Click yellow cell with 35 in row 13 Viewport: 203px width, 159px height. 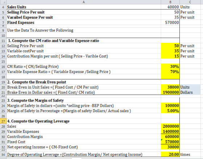click(170, 51)
